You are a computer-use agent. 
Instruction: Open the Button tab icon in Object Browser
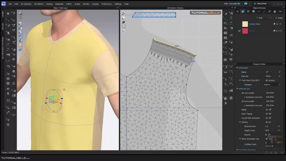click(x=248, y=12)
